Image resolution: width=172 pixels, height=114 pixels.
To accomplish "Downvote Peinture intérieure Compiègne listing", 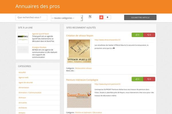I will coord(149,79).
